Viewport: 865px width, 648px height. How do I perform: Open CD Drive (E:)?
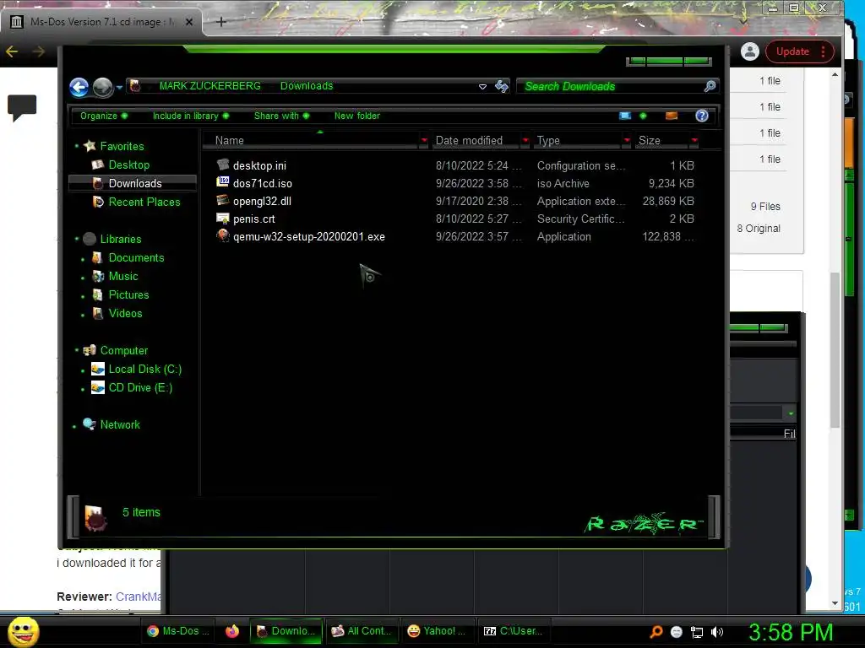coord(141,388)
